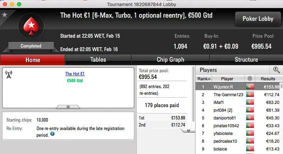
Task: Click the broadcast antenna icon
Action: click(x=9, y=74)
